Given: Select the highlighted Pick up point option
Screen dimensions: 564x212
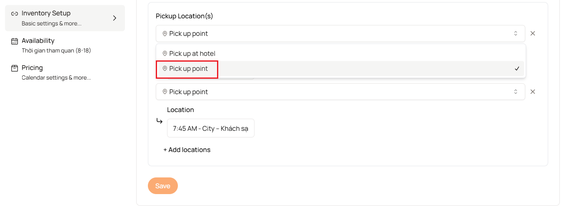Looking at the screenshot, I should tap(341, 68).
